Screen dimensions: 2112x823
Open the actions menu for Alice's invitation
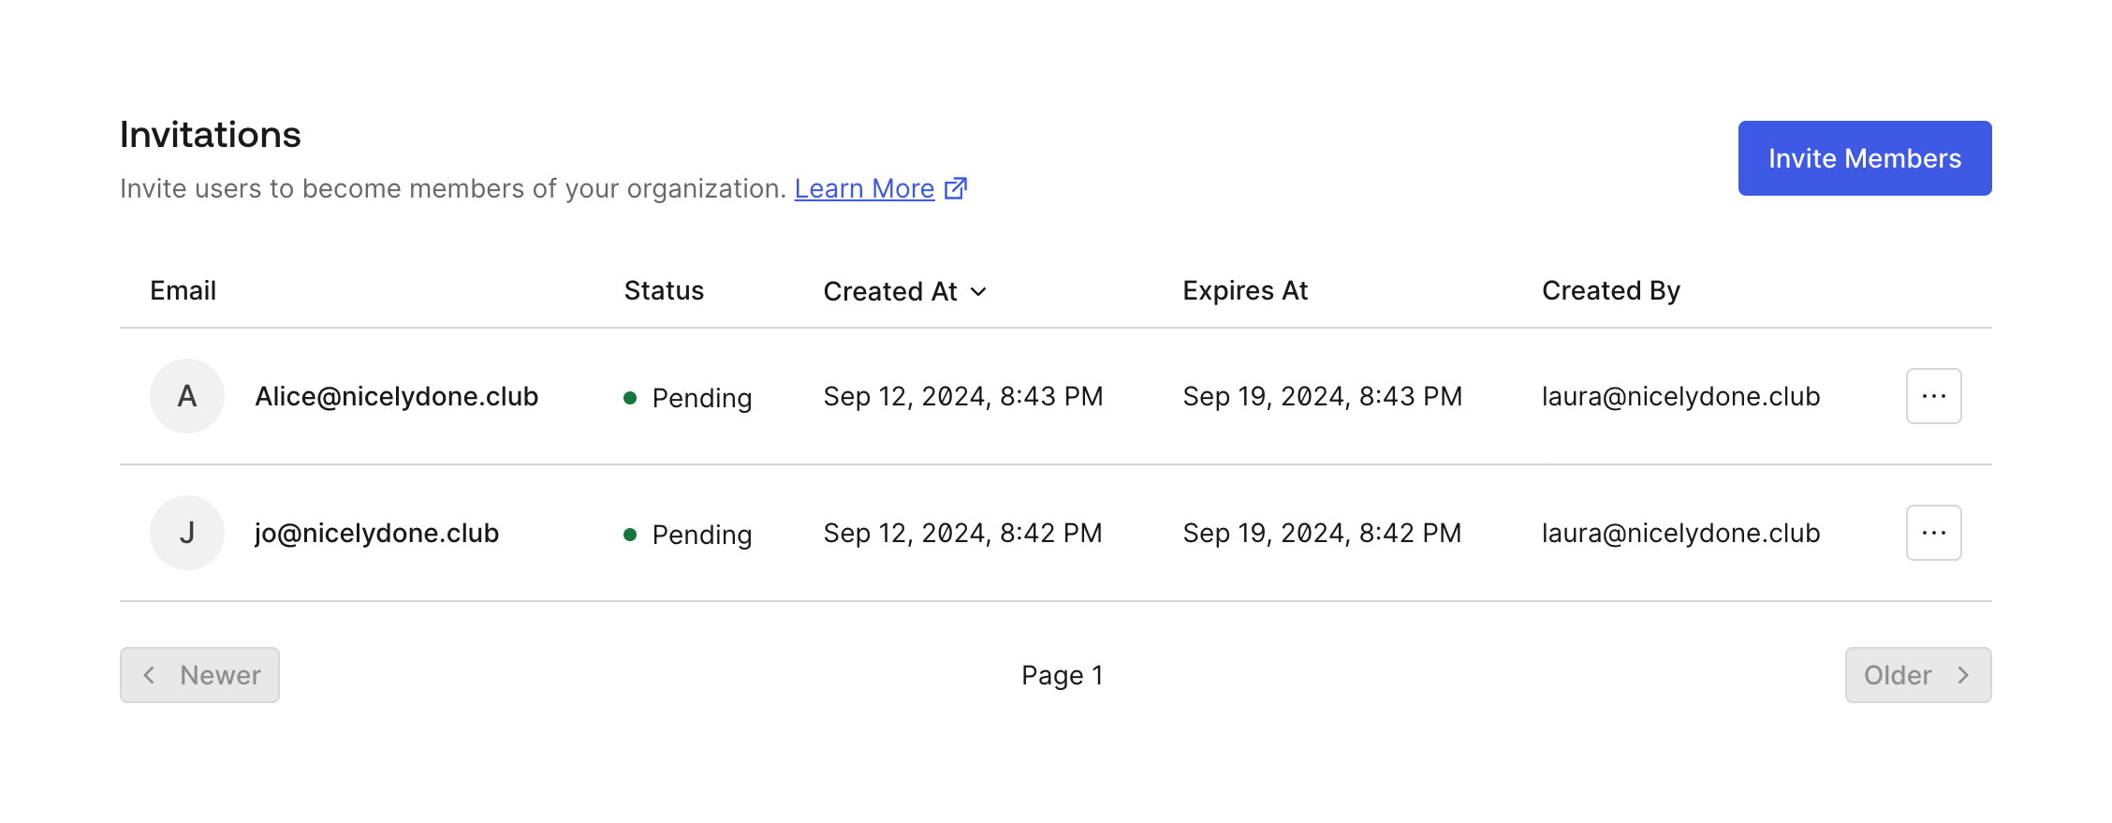tap(1933, 396)
